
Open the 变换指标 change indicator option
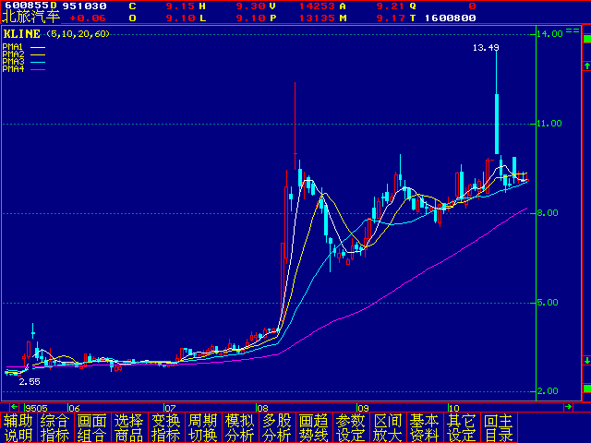166,427
